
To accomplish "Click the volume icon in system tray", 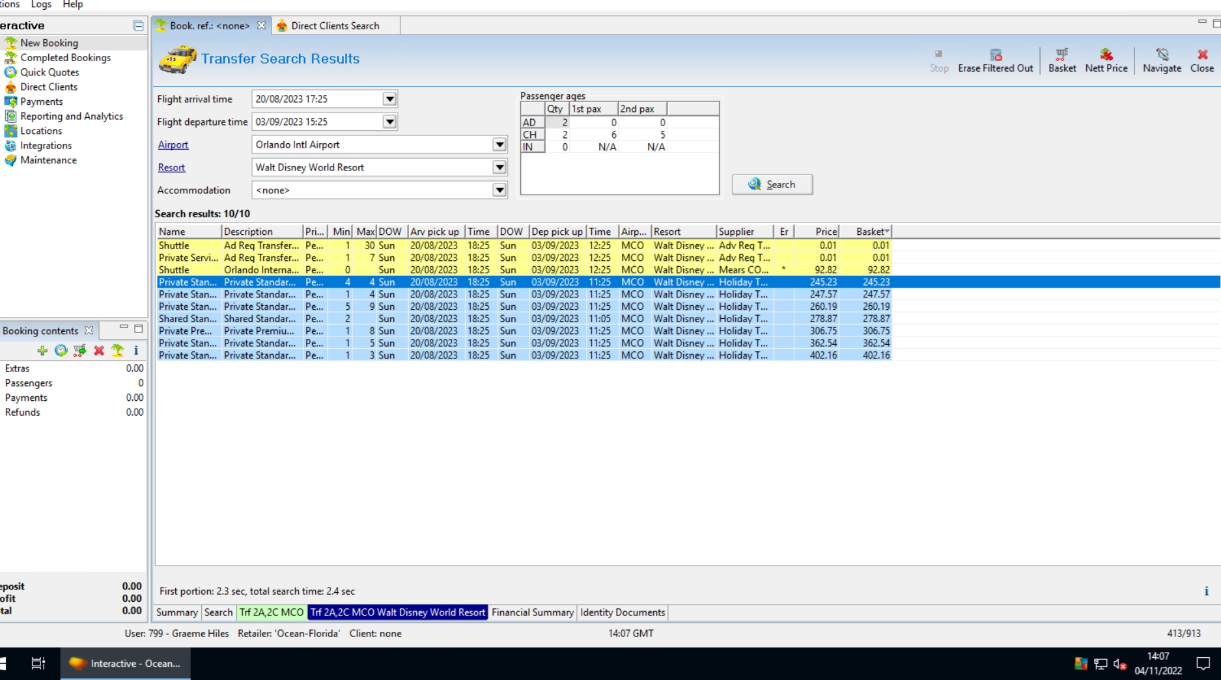I will [x=1120, y=664].
